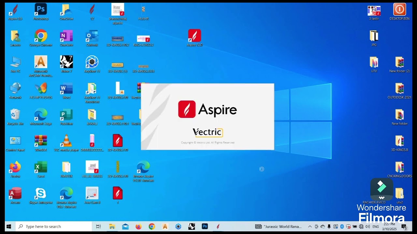Select the HILLAL BRASS desktop file
417x234 pixels.
92,169
